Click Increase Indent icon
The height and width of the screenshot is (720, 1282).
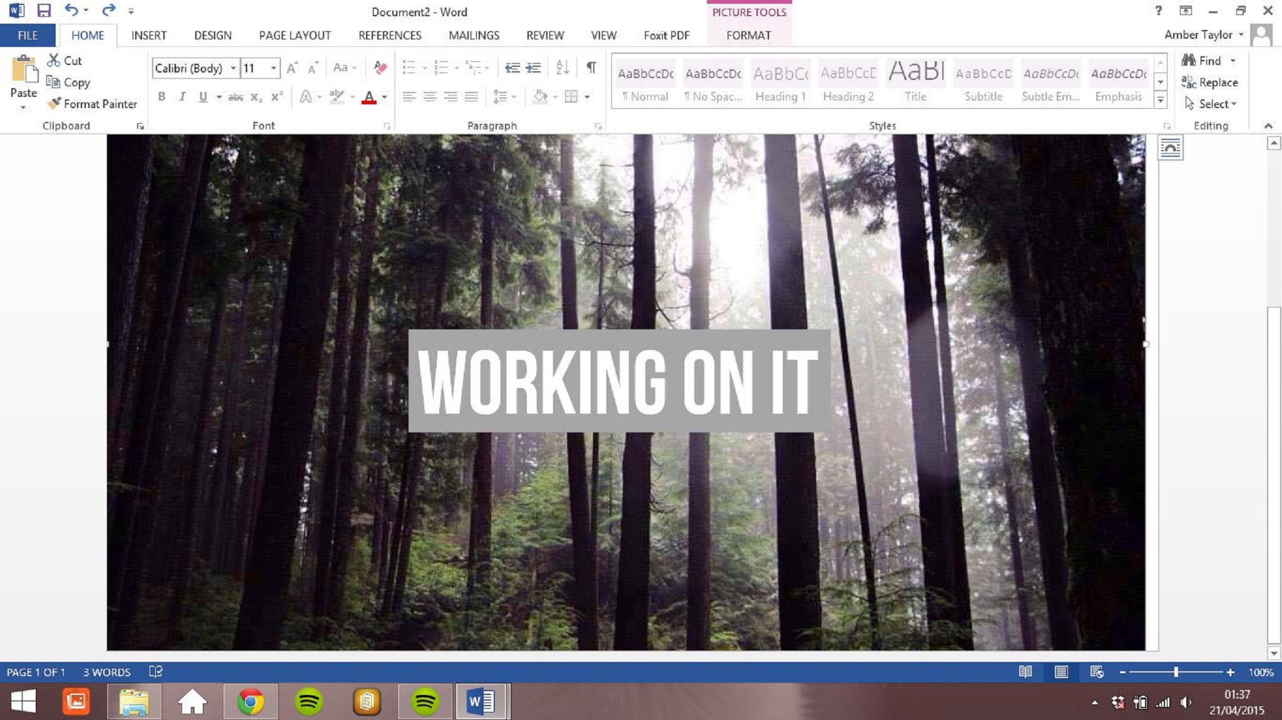coord(533,67)
